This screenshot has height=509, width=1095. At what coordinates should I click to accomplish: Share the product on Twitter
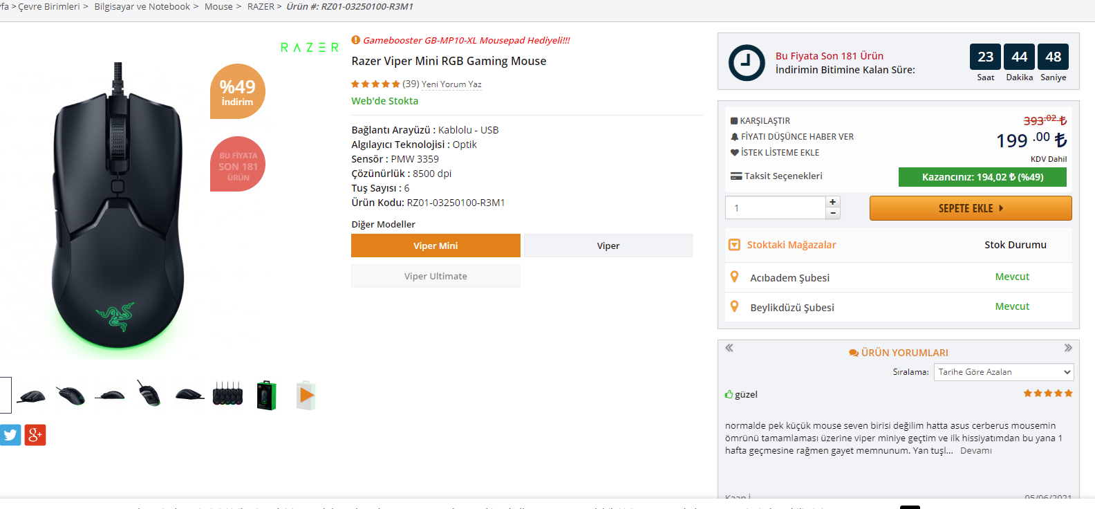point(10,435)
